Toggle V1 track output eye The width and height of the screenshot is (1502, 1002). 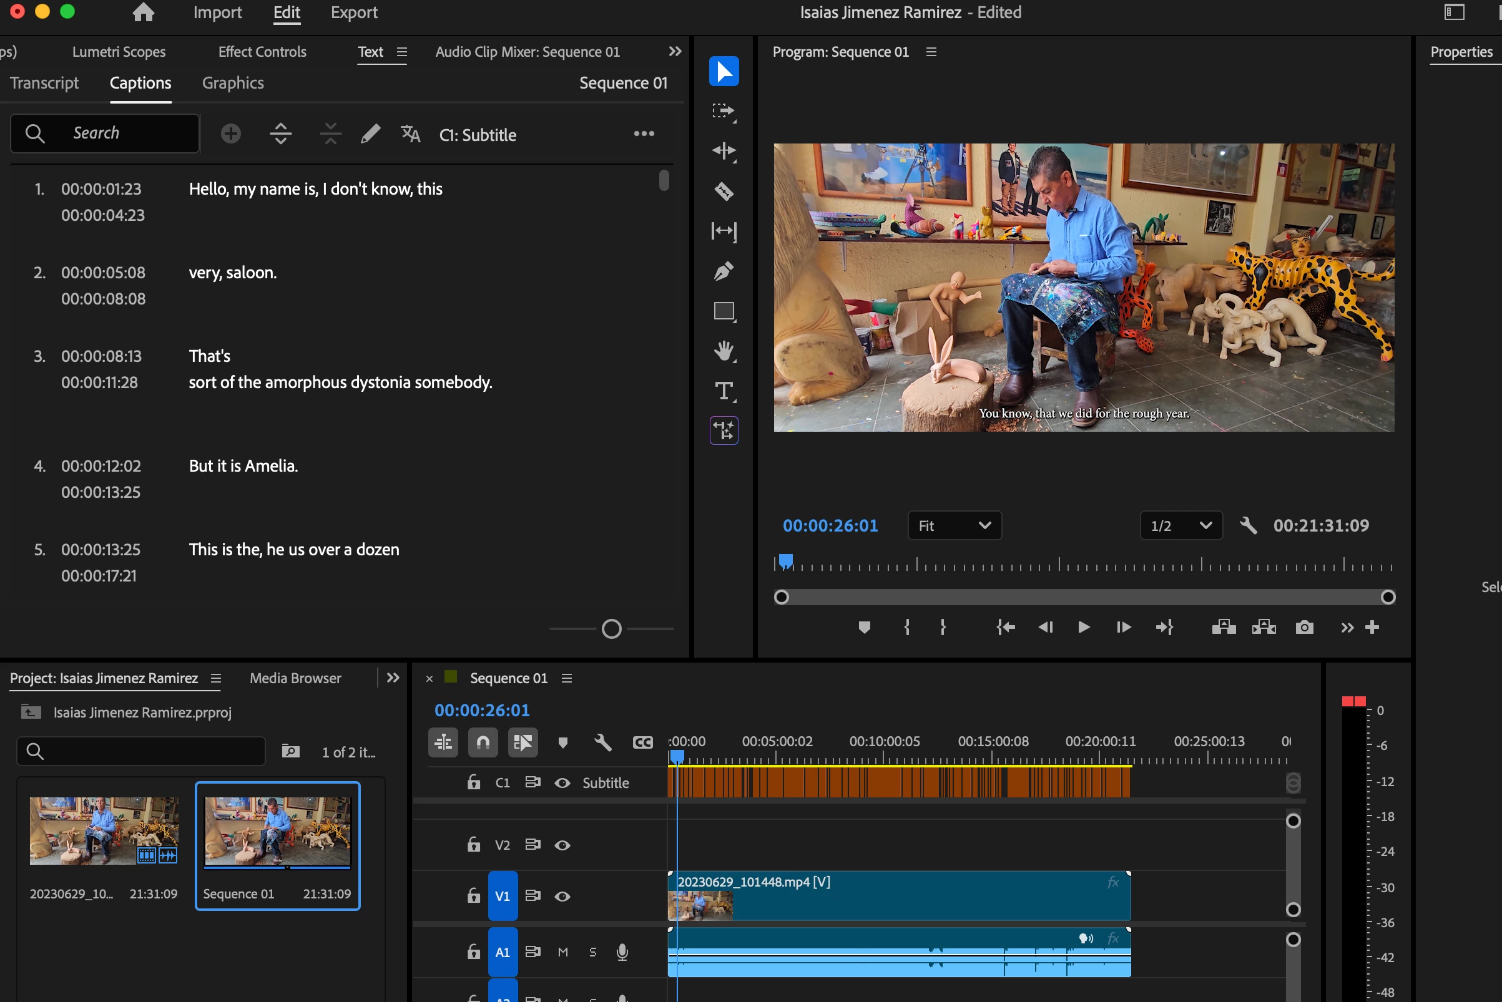coord(562,897)
